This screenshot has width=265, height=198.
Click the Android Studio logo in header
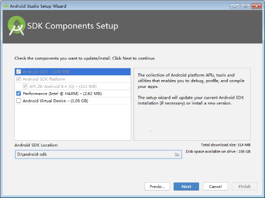16,26
